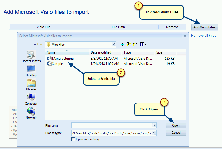Click the Visio File column header
Viewport: 222px width, 149px height.
click(x=44, y=27)
